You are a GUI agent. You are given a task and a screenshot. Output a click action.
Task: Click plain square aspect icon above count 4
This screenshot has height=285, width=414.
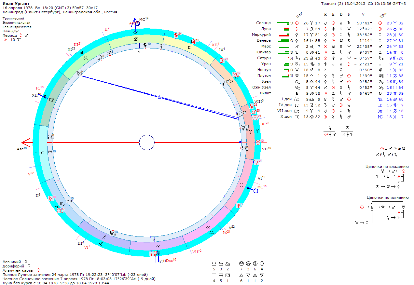214,275
